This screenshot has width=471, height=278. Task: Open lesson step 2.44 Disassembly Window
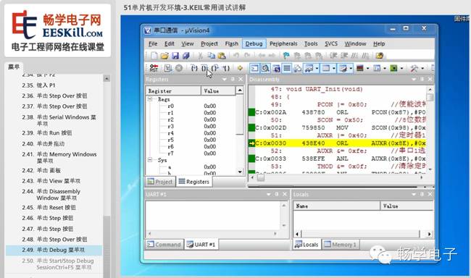pos(51,195)
